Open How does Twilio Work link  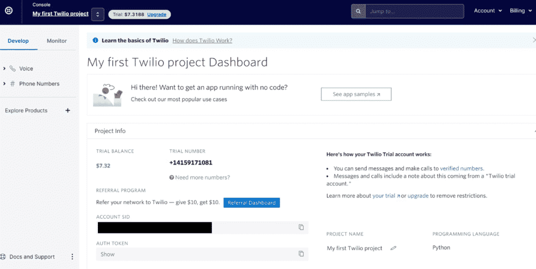click(203, 40)
